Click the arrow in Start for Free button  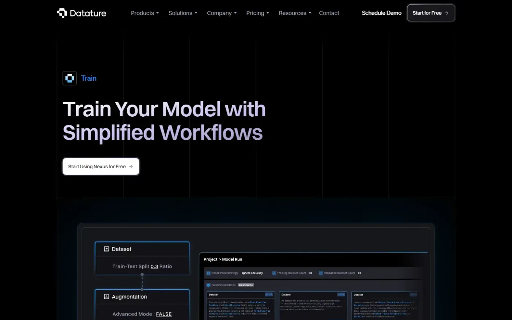point(447,13)
